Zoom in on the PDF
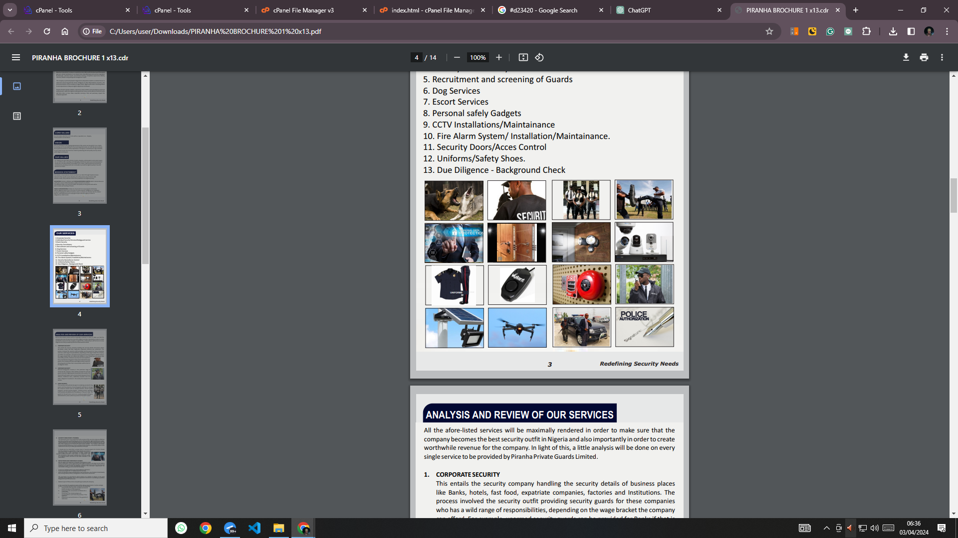Viewport: 958px width, 538px height. coord(498,58)
